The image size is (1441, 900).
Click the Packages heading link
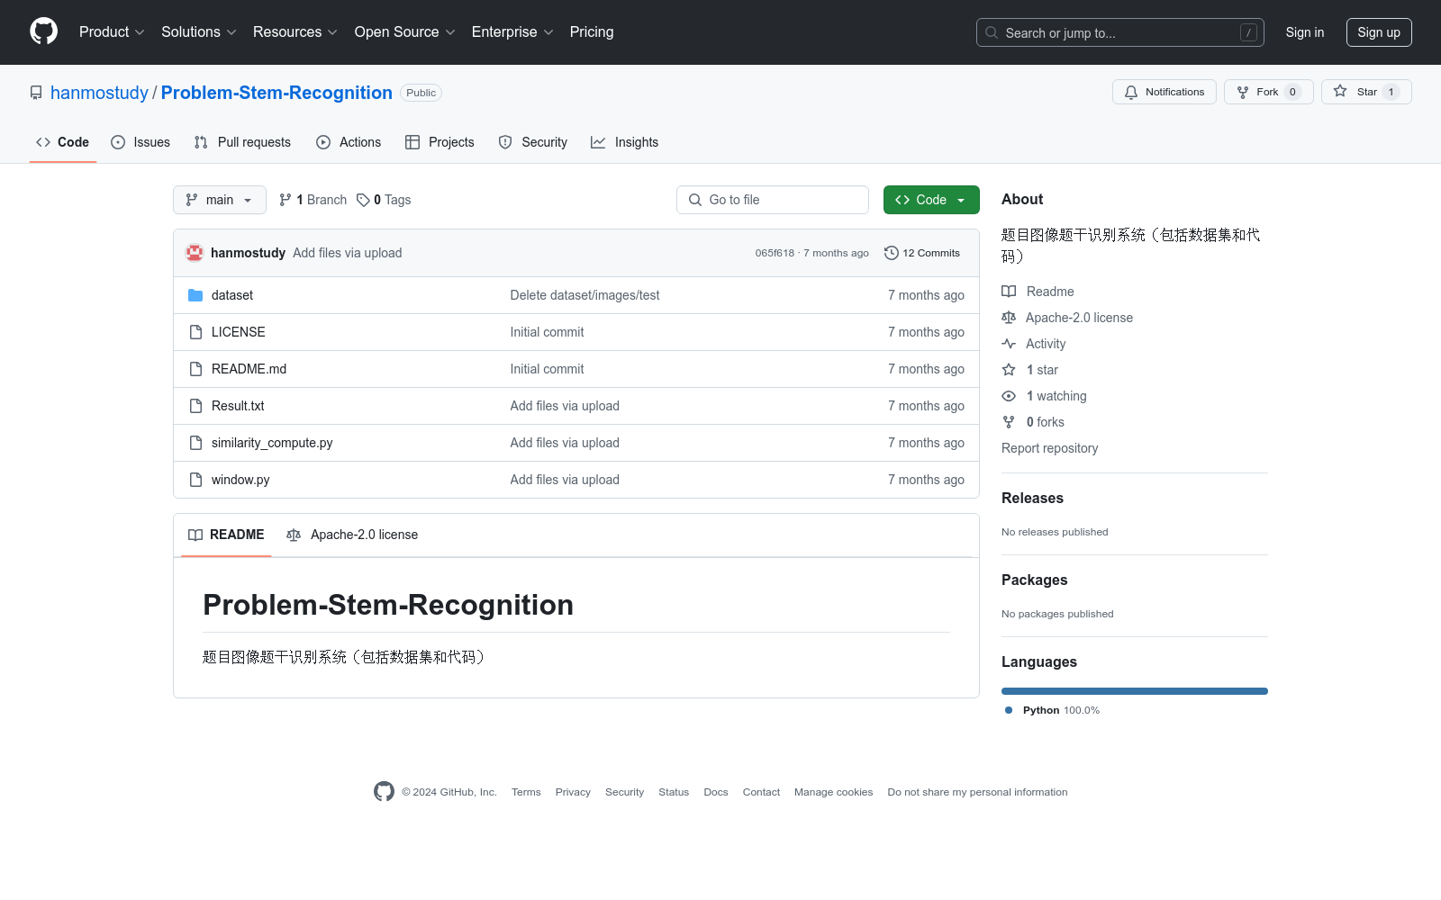(x=1035, y=580)
